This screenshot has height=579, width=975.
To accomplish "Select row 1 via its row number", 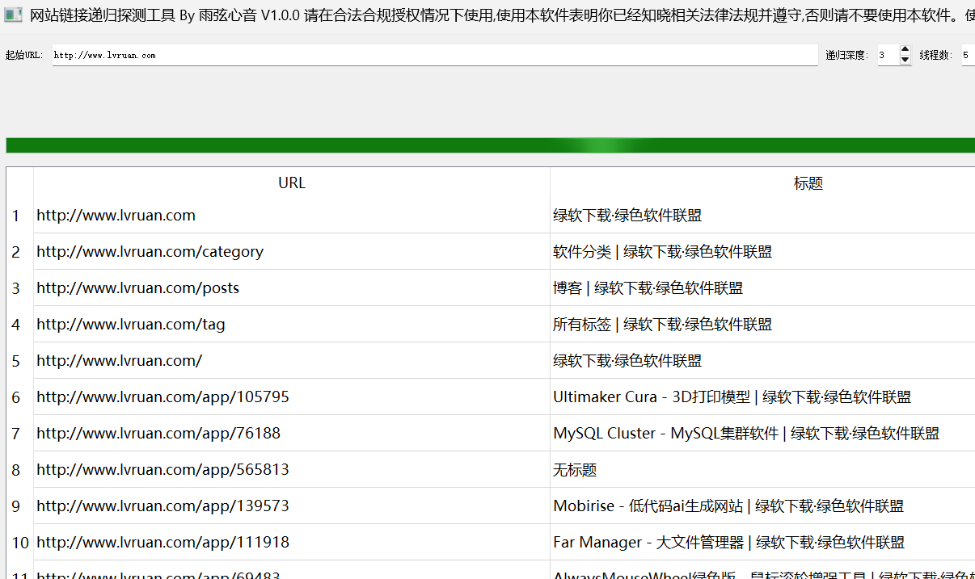I will click(x=16, y=216).
